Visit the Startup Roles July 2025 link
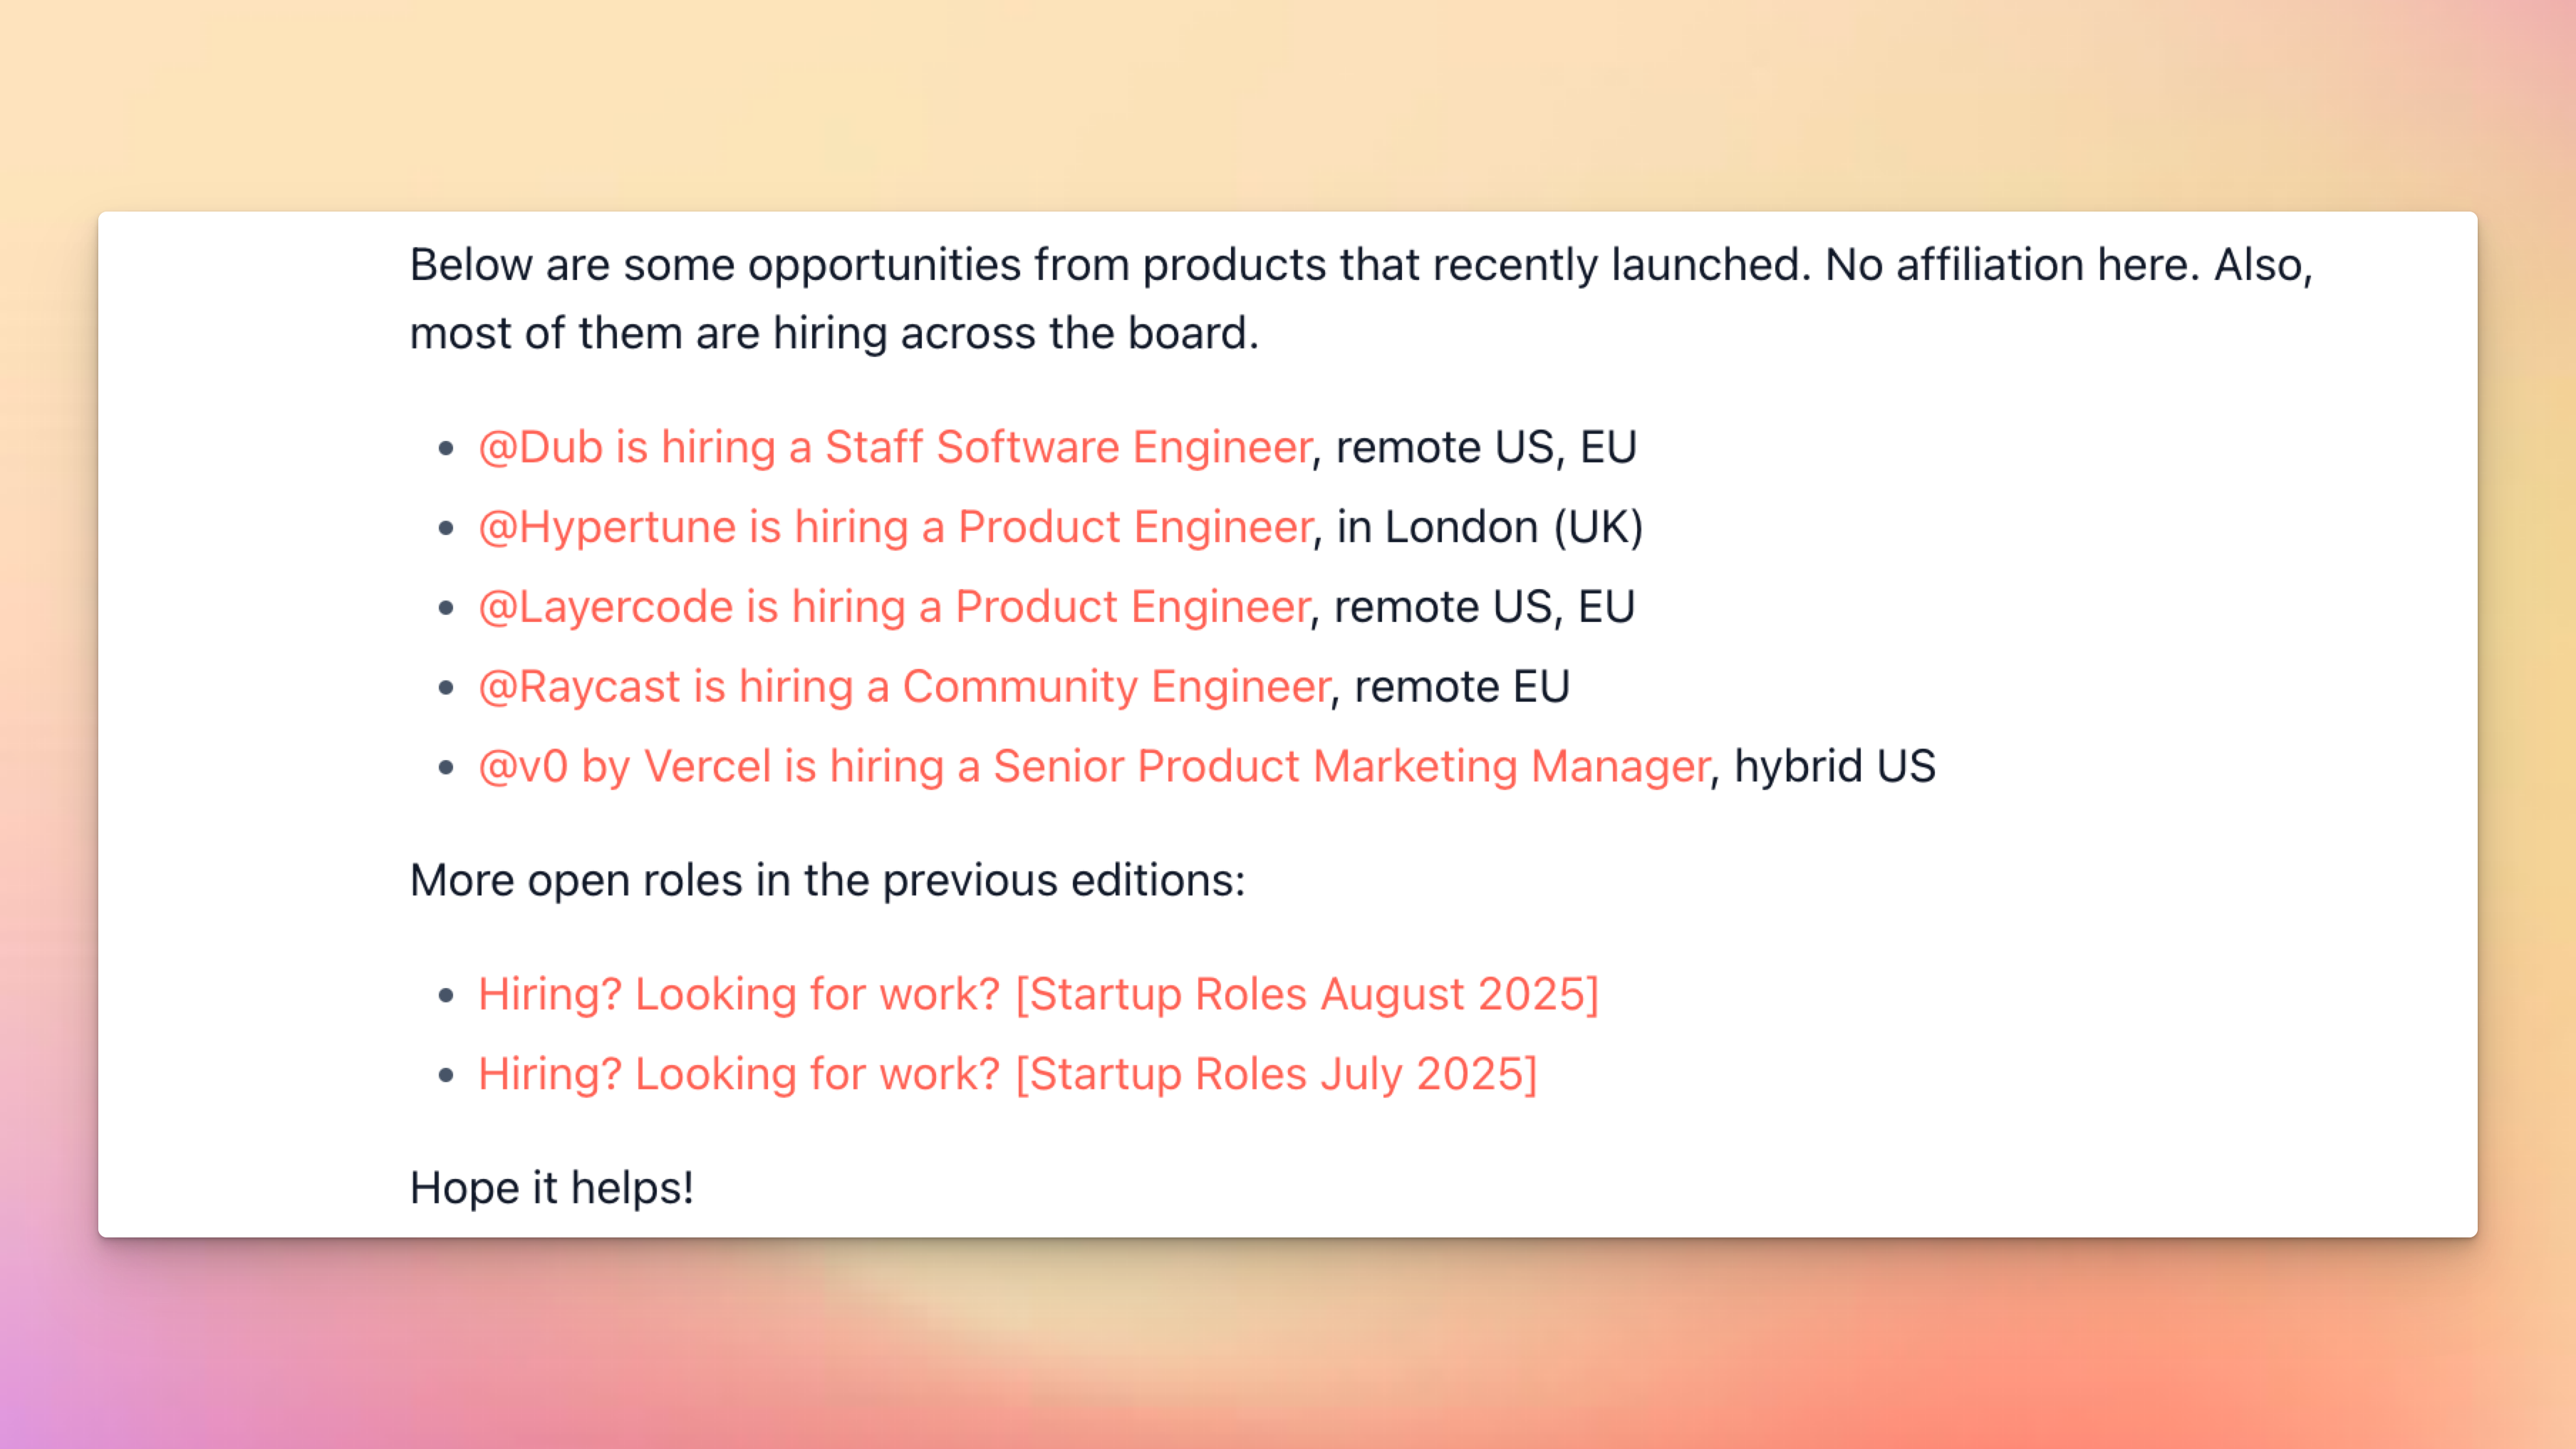 [1007, 1074]
